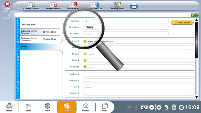Click the Wi-Fi status icon

coord(130,107)
